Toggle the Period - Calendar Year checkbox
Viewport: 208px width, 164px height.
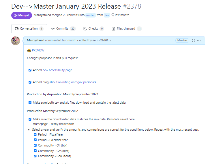(35, 140)
